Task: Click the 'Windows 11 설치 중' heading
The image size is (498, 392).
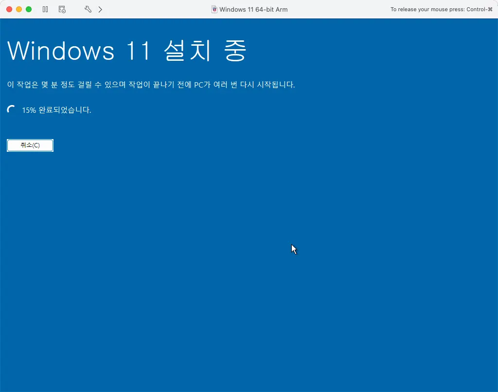Action: tap(127, 51)
